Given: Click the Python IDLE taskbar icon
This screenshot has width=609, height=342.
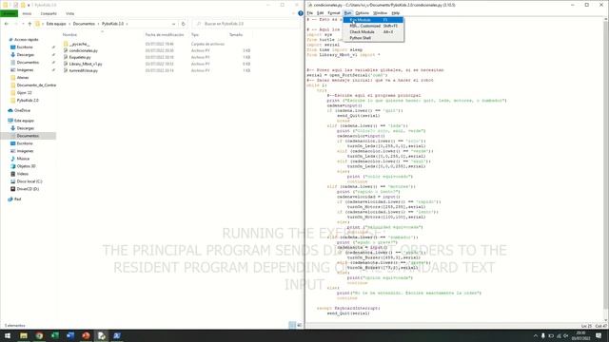Looking at the screenshot, I should [102, 335].
